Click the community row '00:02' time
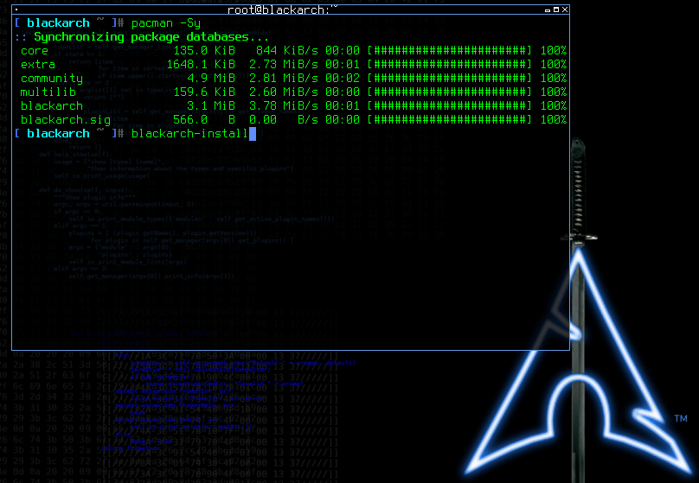699x483 pixels. (x=343, y=79)
